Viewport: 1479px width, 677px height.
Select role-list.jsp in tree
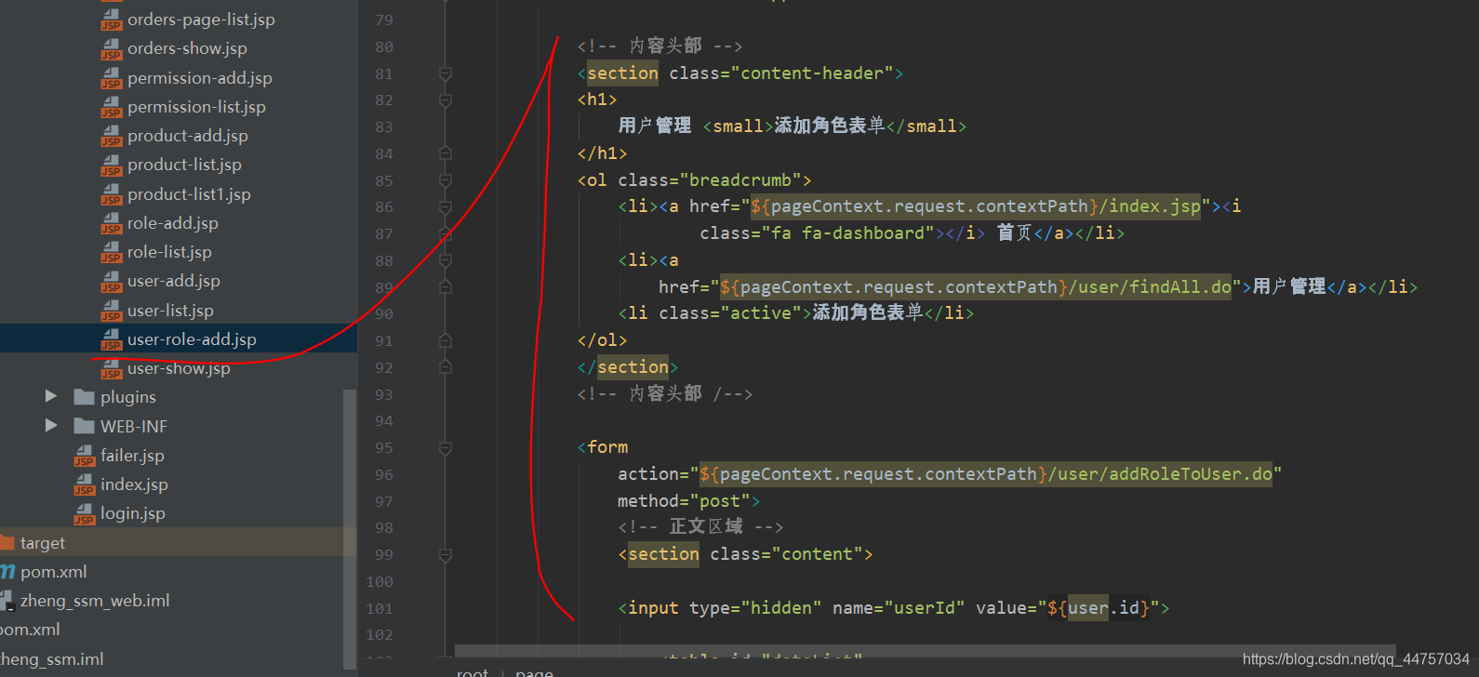pyautogui.click(x=169, y=252)
